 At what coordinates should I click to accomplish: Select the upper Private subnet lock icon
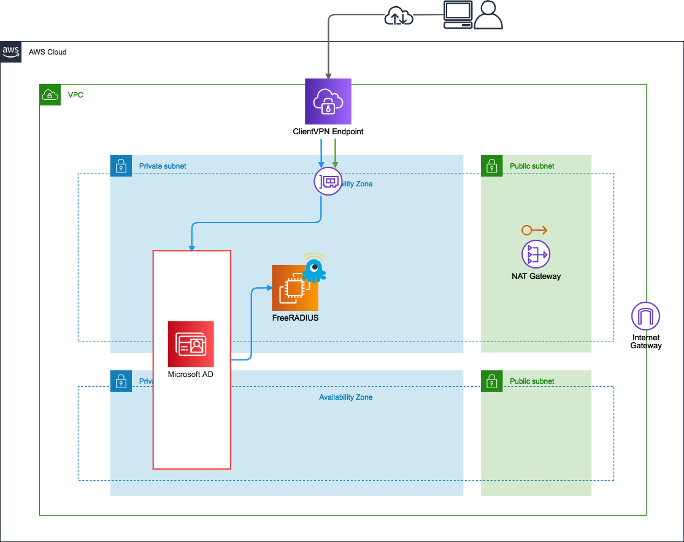[121, 166]
